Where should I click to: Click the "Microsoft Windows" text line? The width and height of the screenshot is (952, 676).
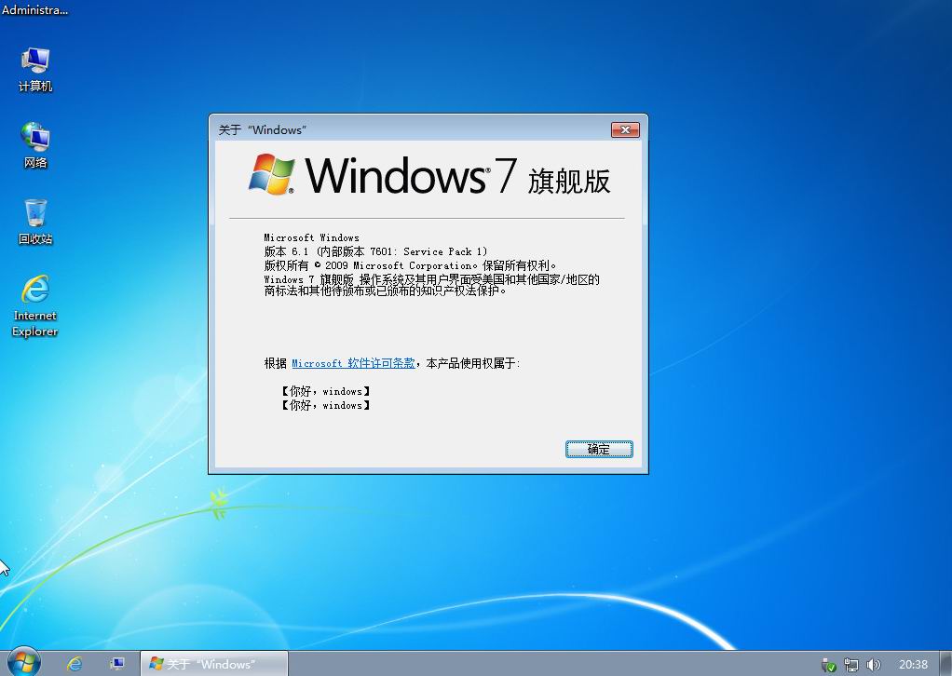(311, 237)
